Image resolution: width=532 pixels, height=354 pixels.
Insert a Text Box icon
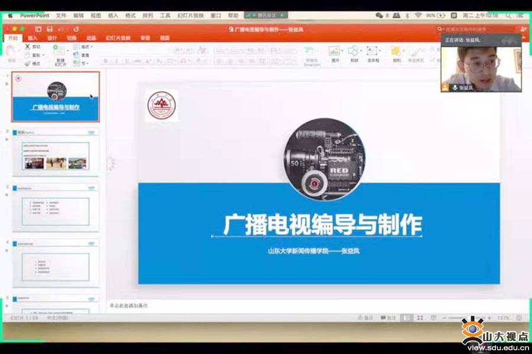(372, 51)
